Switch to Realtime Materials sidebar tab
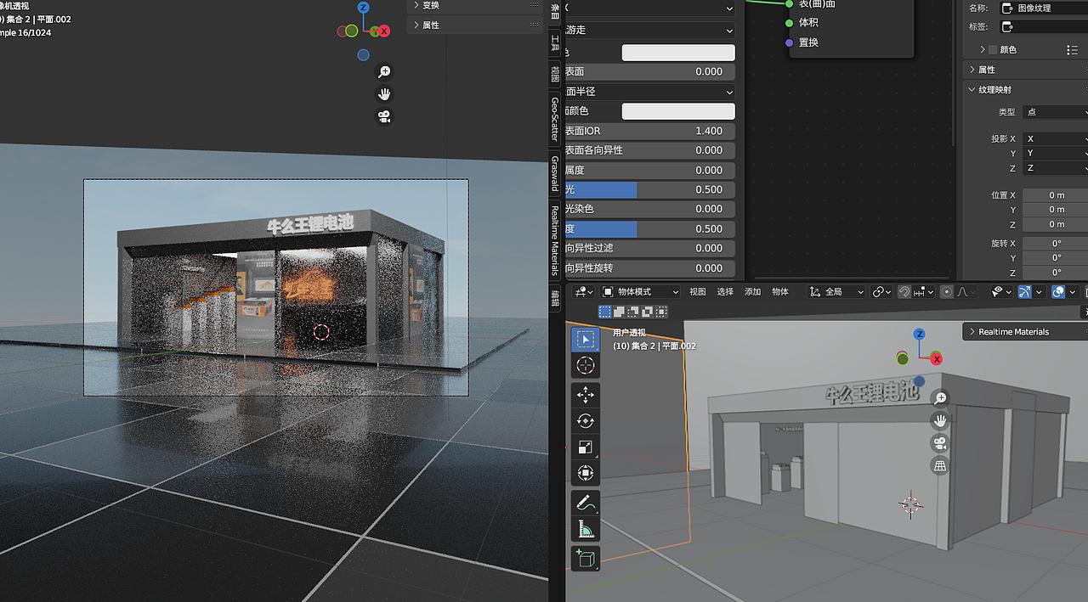Screen dimensions: 1088x602 (x=555, y=240)
